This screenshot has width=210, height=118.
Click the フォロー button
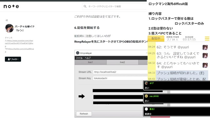coord(13,59)
